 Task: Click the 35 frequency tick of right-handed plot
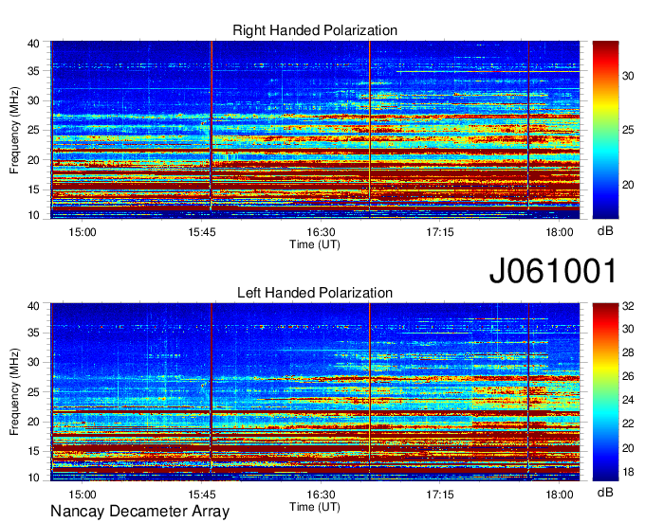tap(33, 71)
